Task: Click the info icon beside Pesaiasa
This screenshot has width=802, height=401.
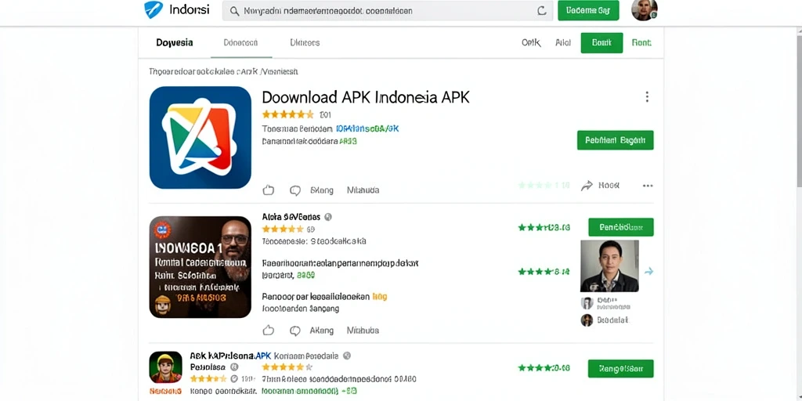Action: 234,367
